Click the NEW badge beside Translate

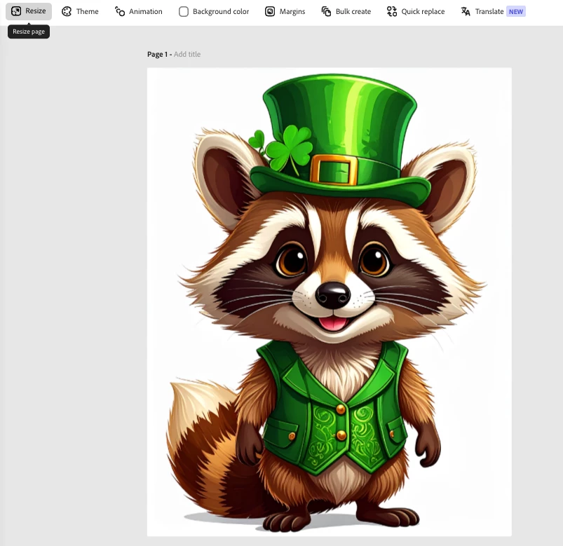[x=516, y=11]
